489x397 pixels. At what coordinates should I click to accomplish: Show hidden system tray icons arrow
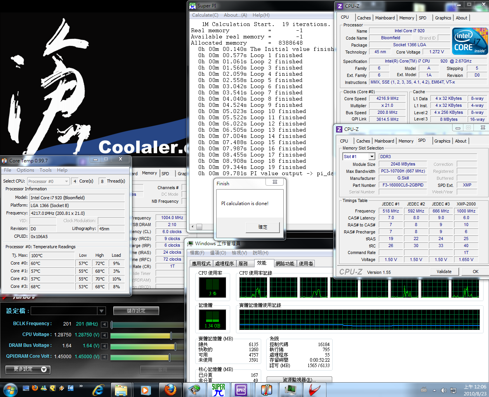pyautogui.click(x=434, y=390)
